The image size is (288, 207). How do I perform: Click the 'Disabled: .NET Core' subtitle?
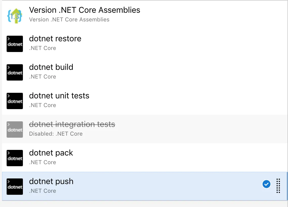(x=56, y=134)
